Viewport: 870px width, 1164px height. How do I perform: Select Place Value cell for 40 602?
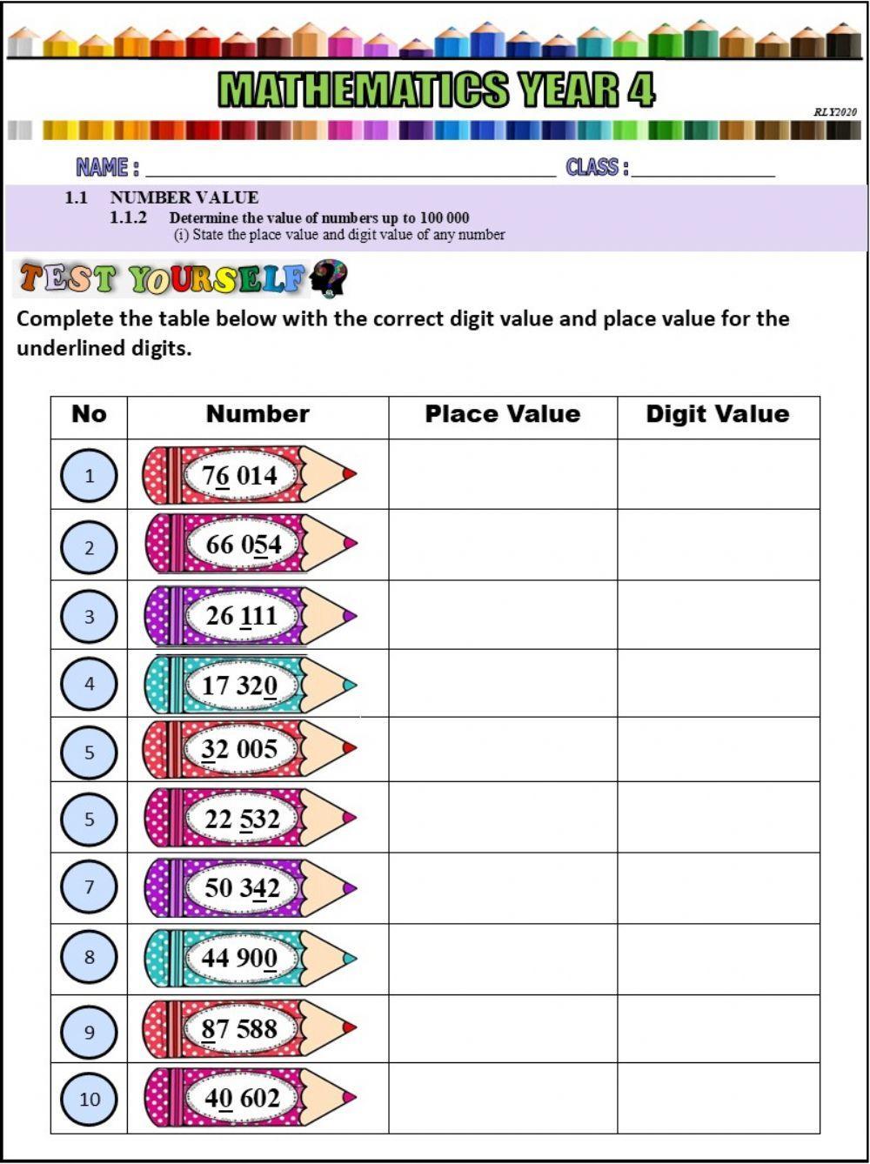[x=503, y=1098]
